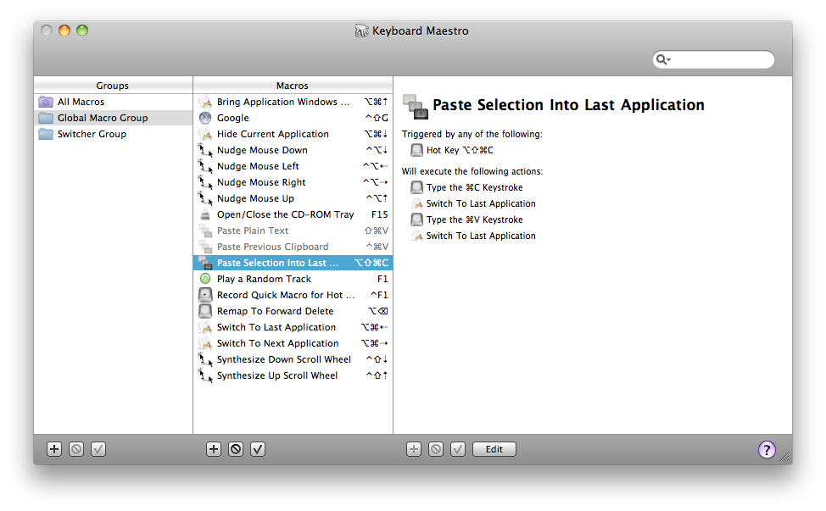Click the Bring Application Windows macro icon
The width and height of the screenshot is (826, 511).
tap(205, 102)
